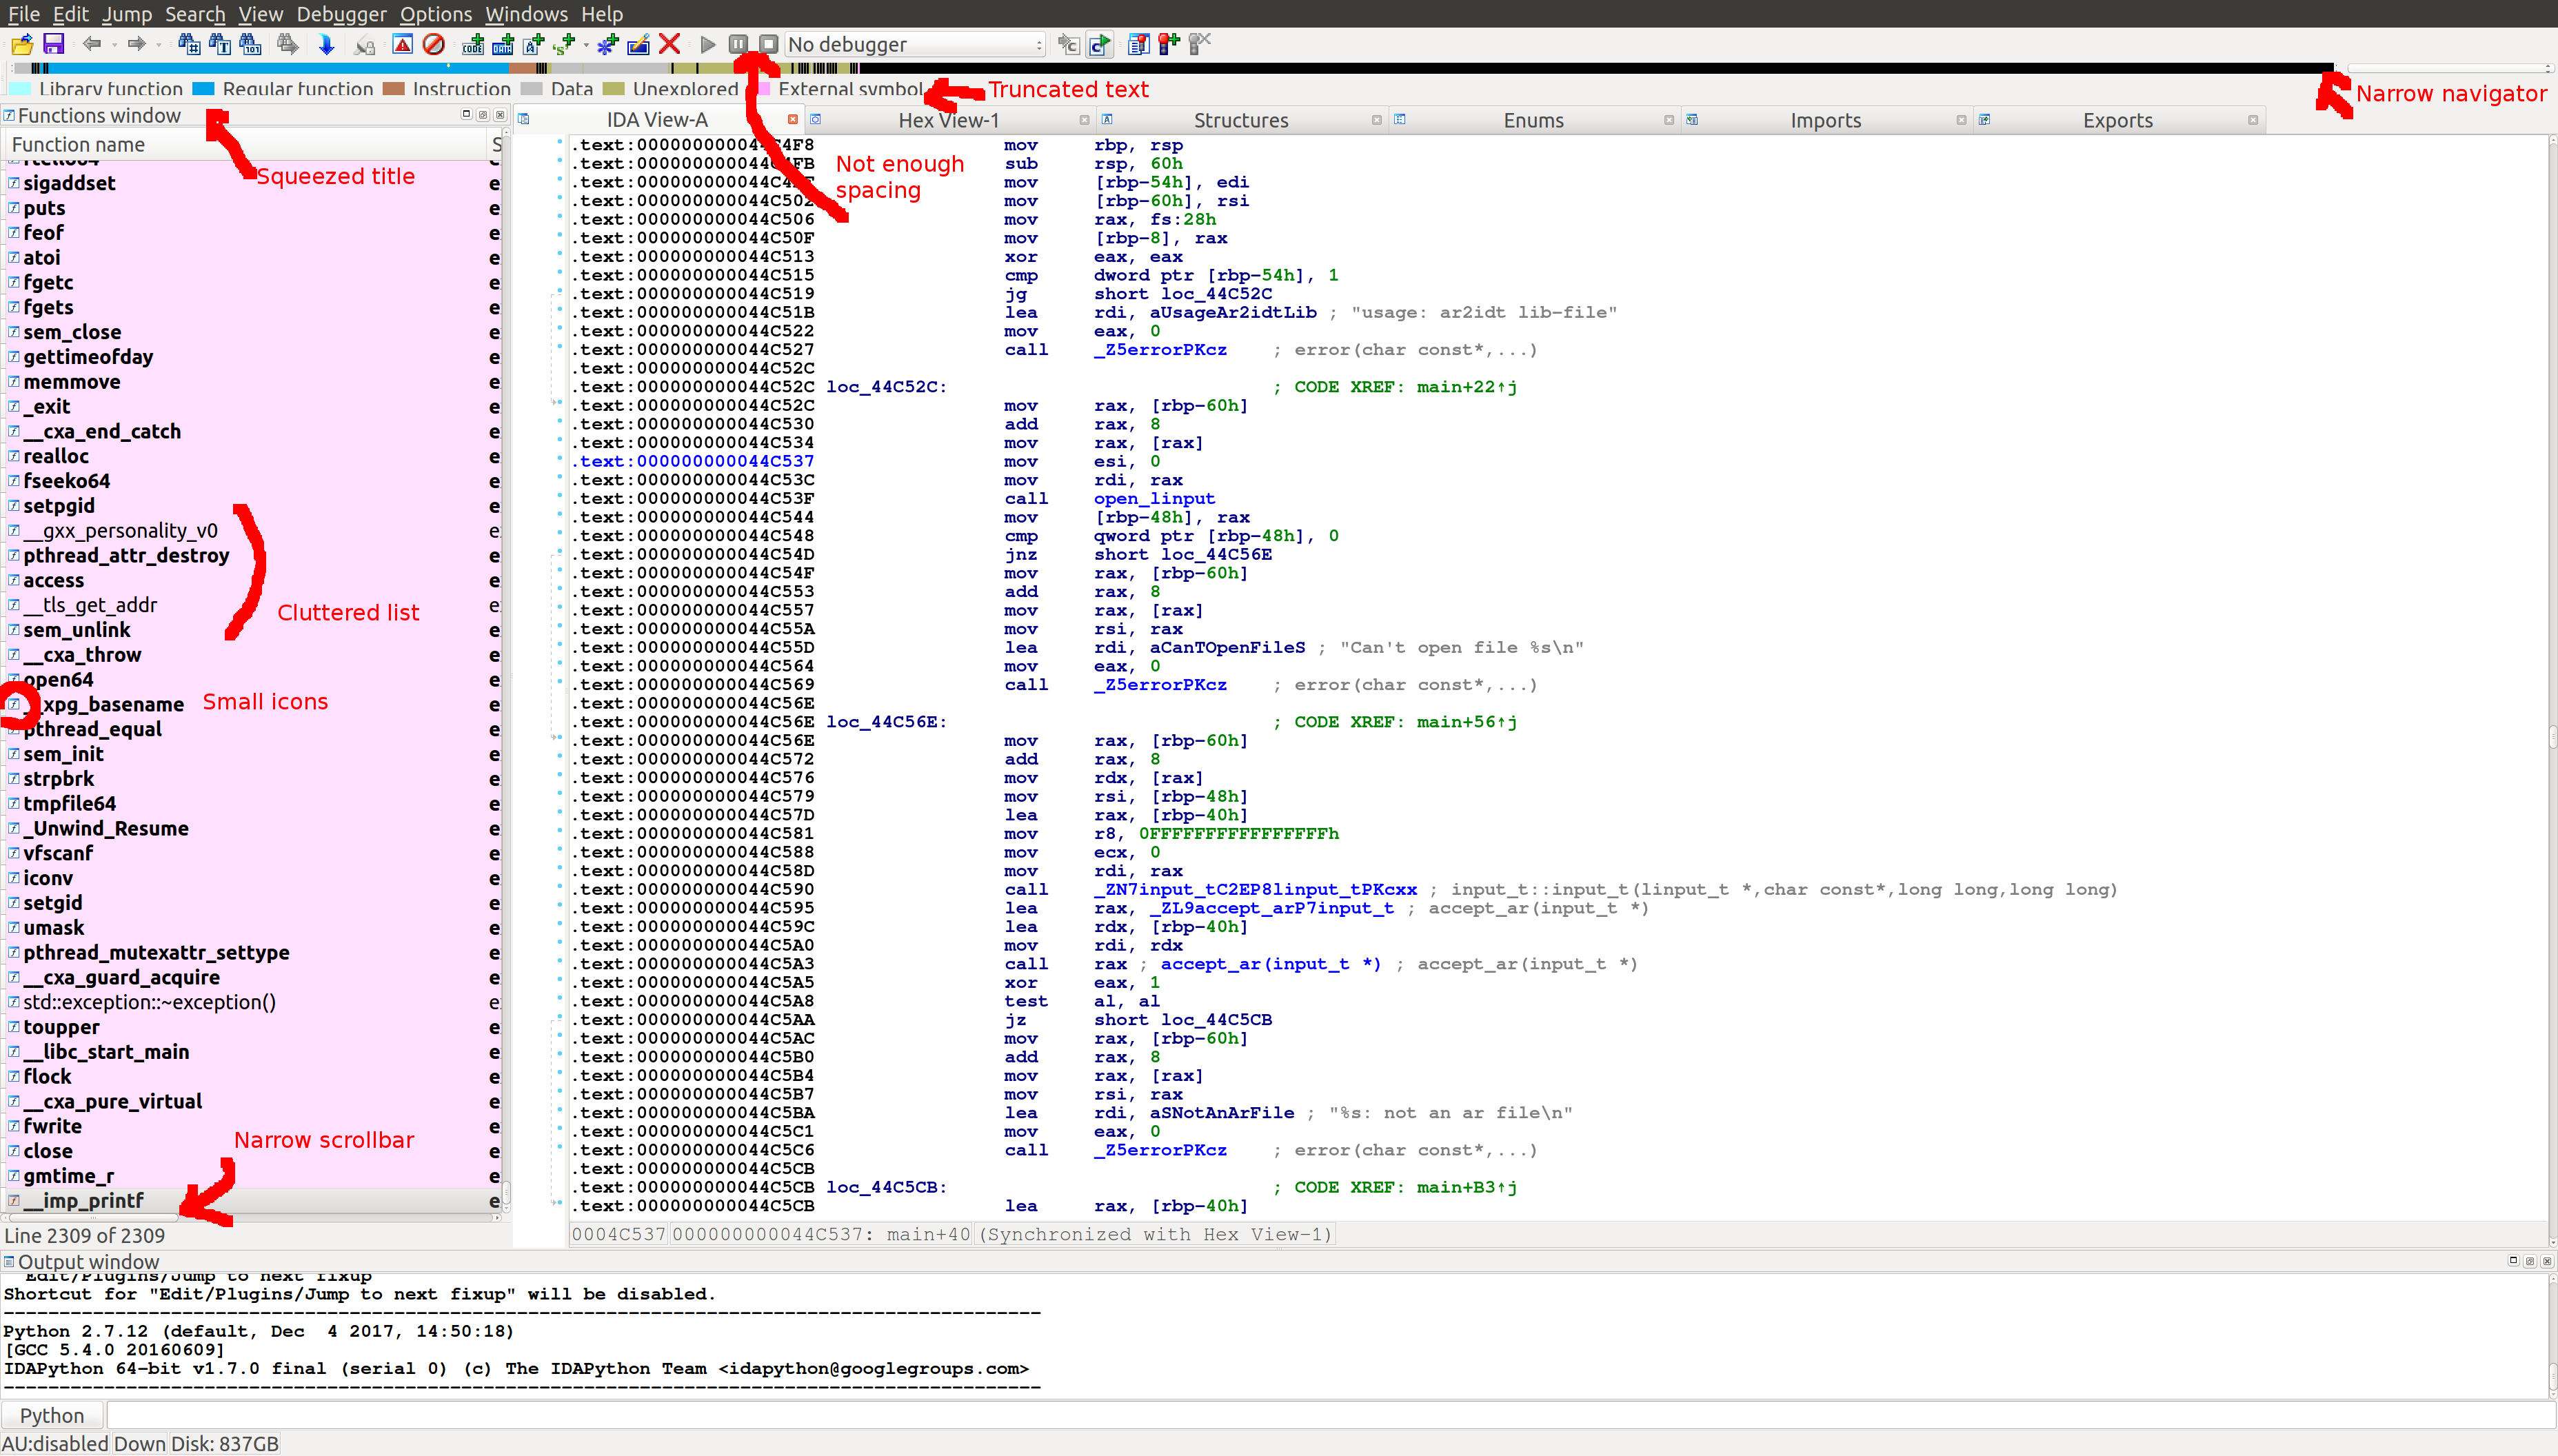The height and width of the screenshot is (1456, 2558).
Task: Switch to the Exports tab
Action: click(x=2117, y=120)
